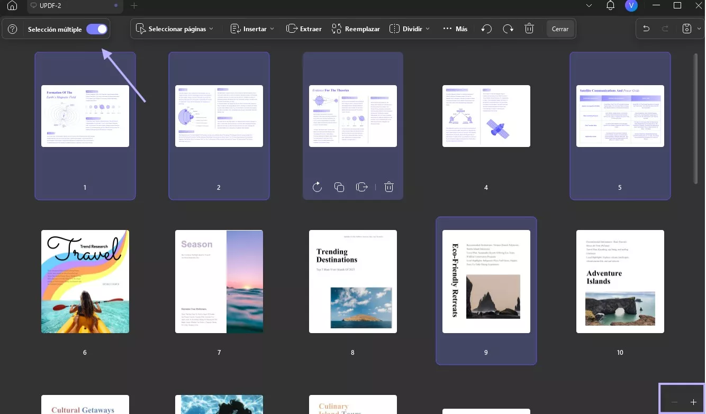Toggle the Selección múltiple switch
This screenshot has width=706, height=414.
tap(97, 30)
